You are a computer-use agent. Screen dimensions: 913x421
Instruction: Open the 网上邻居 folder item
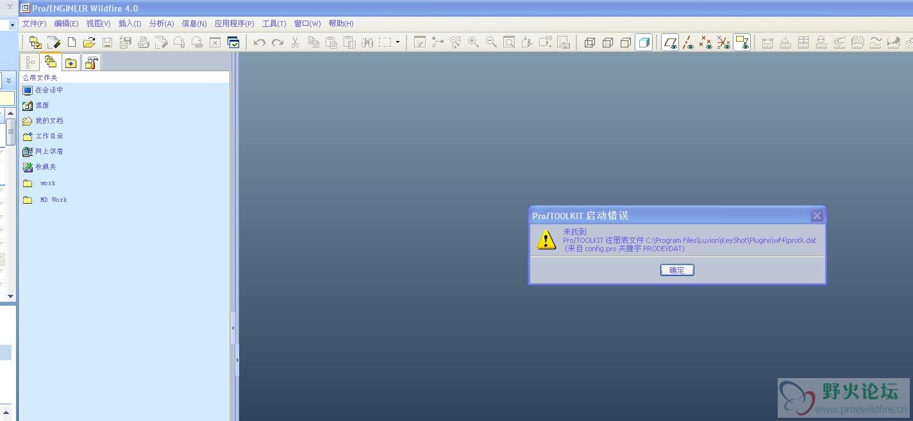coord(43,152)
